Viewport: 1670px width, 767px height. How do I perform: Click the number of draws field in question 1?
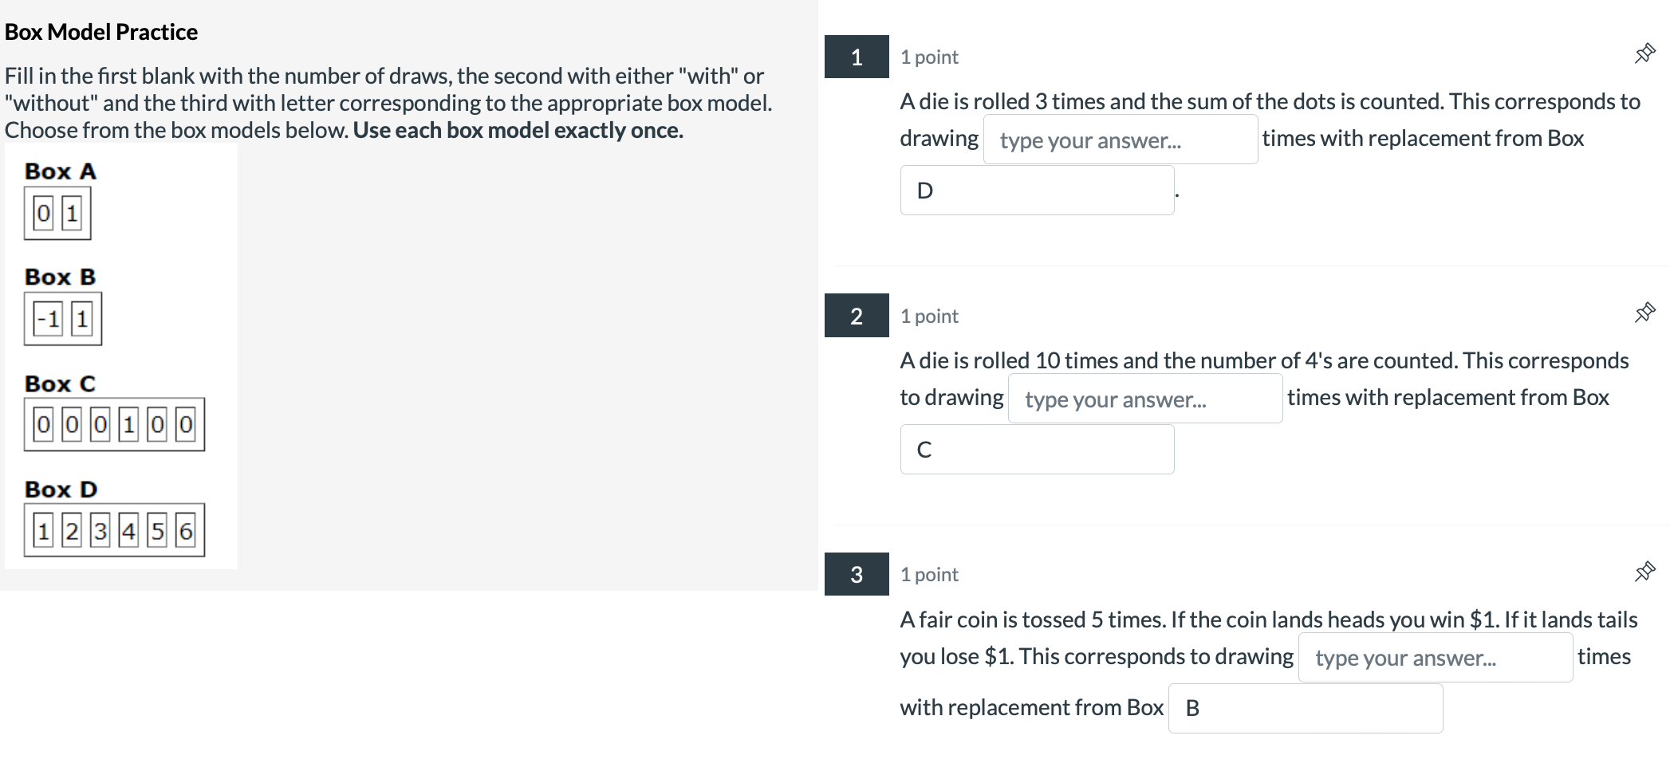pyautogui.click(x=1121, y=140)
